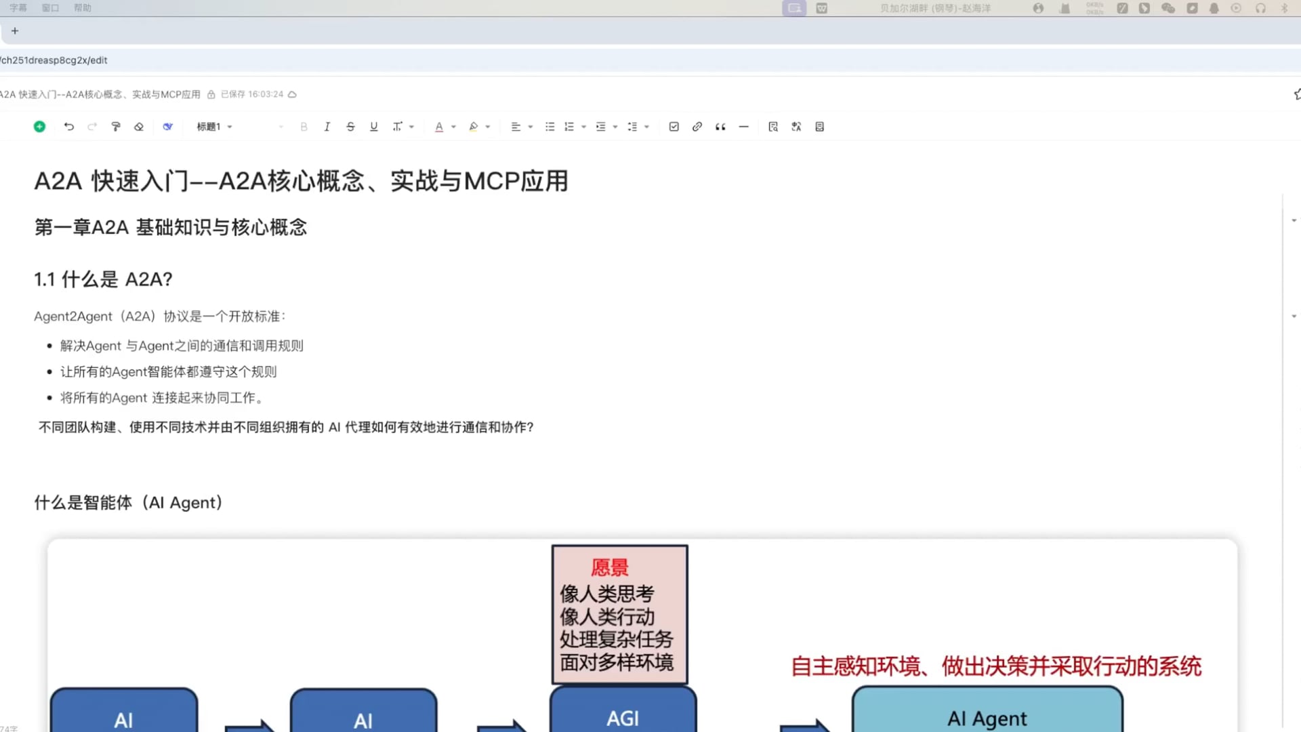Open find and replace
The image size is (1301, 732).
pos(773,127)
